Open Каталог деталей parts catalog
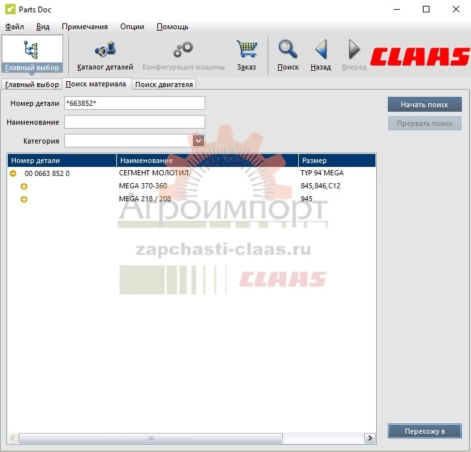 click(x=105, y=54)
